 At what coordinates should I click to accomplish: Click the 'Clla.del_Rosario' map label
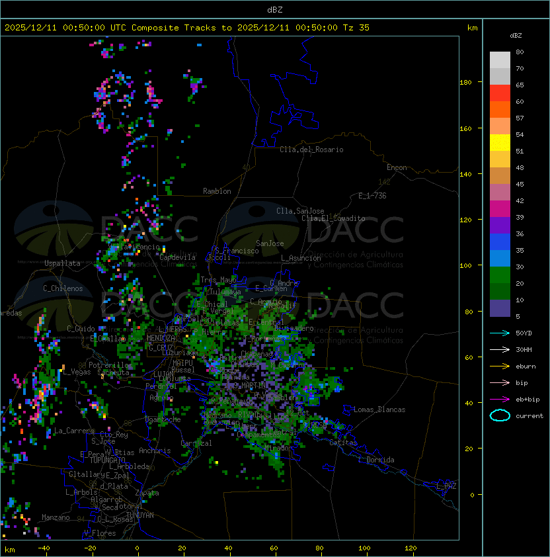point(311,150)
